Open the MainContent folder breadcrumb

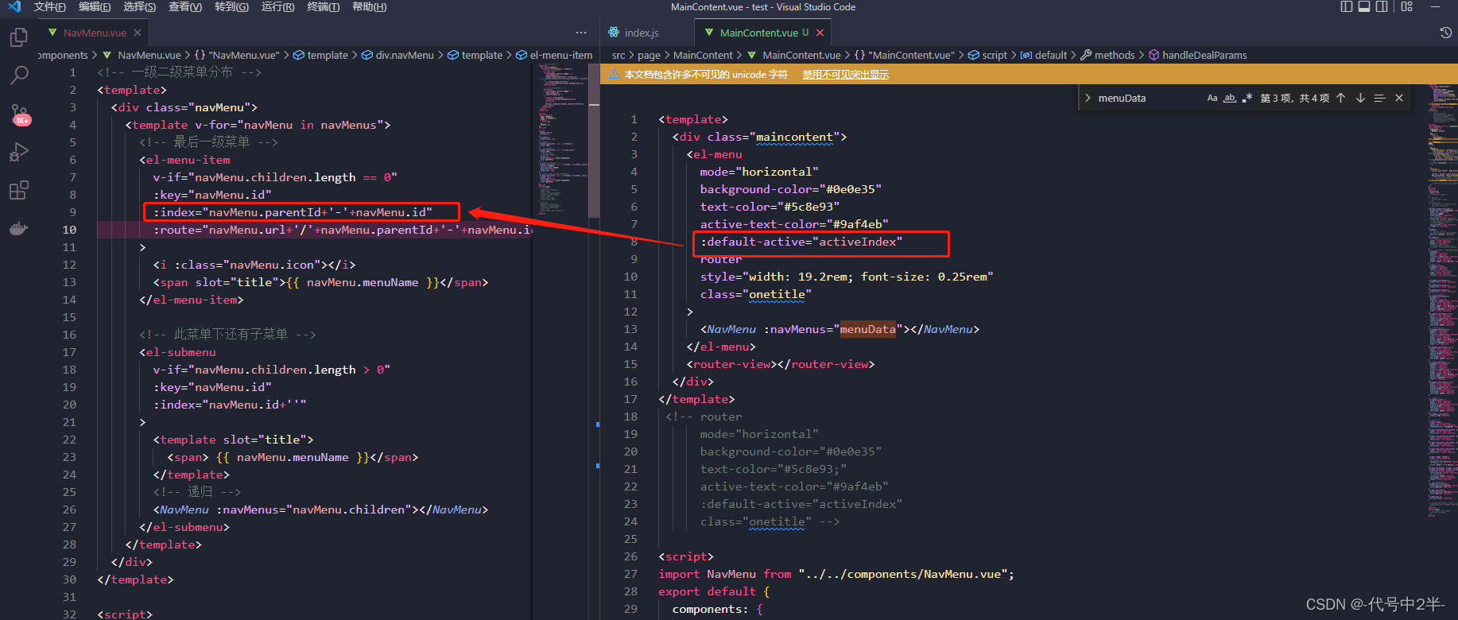click(703, 55)
